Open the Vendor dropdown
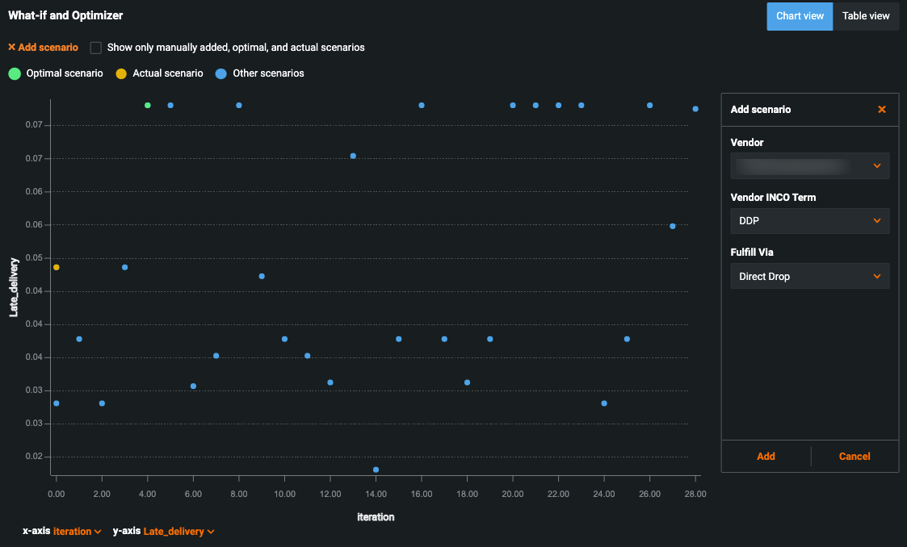Image resolution: width=907 pixels, height=547 pixels. [809, 166]
